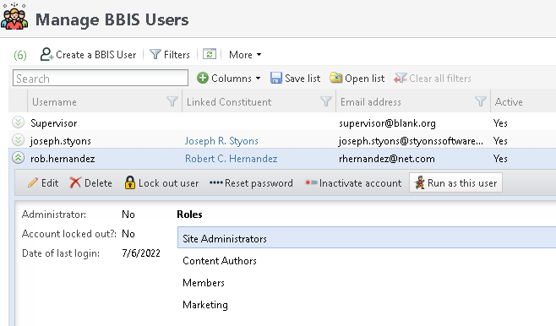Sort by the Username column header
The height and width of the screenshot is (326, 556).
click(x=54, y=102)
